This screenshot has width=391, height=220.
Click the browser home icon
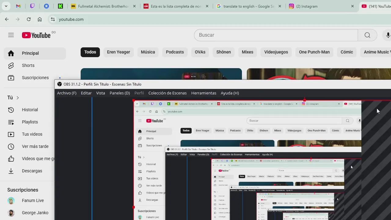40,19
